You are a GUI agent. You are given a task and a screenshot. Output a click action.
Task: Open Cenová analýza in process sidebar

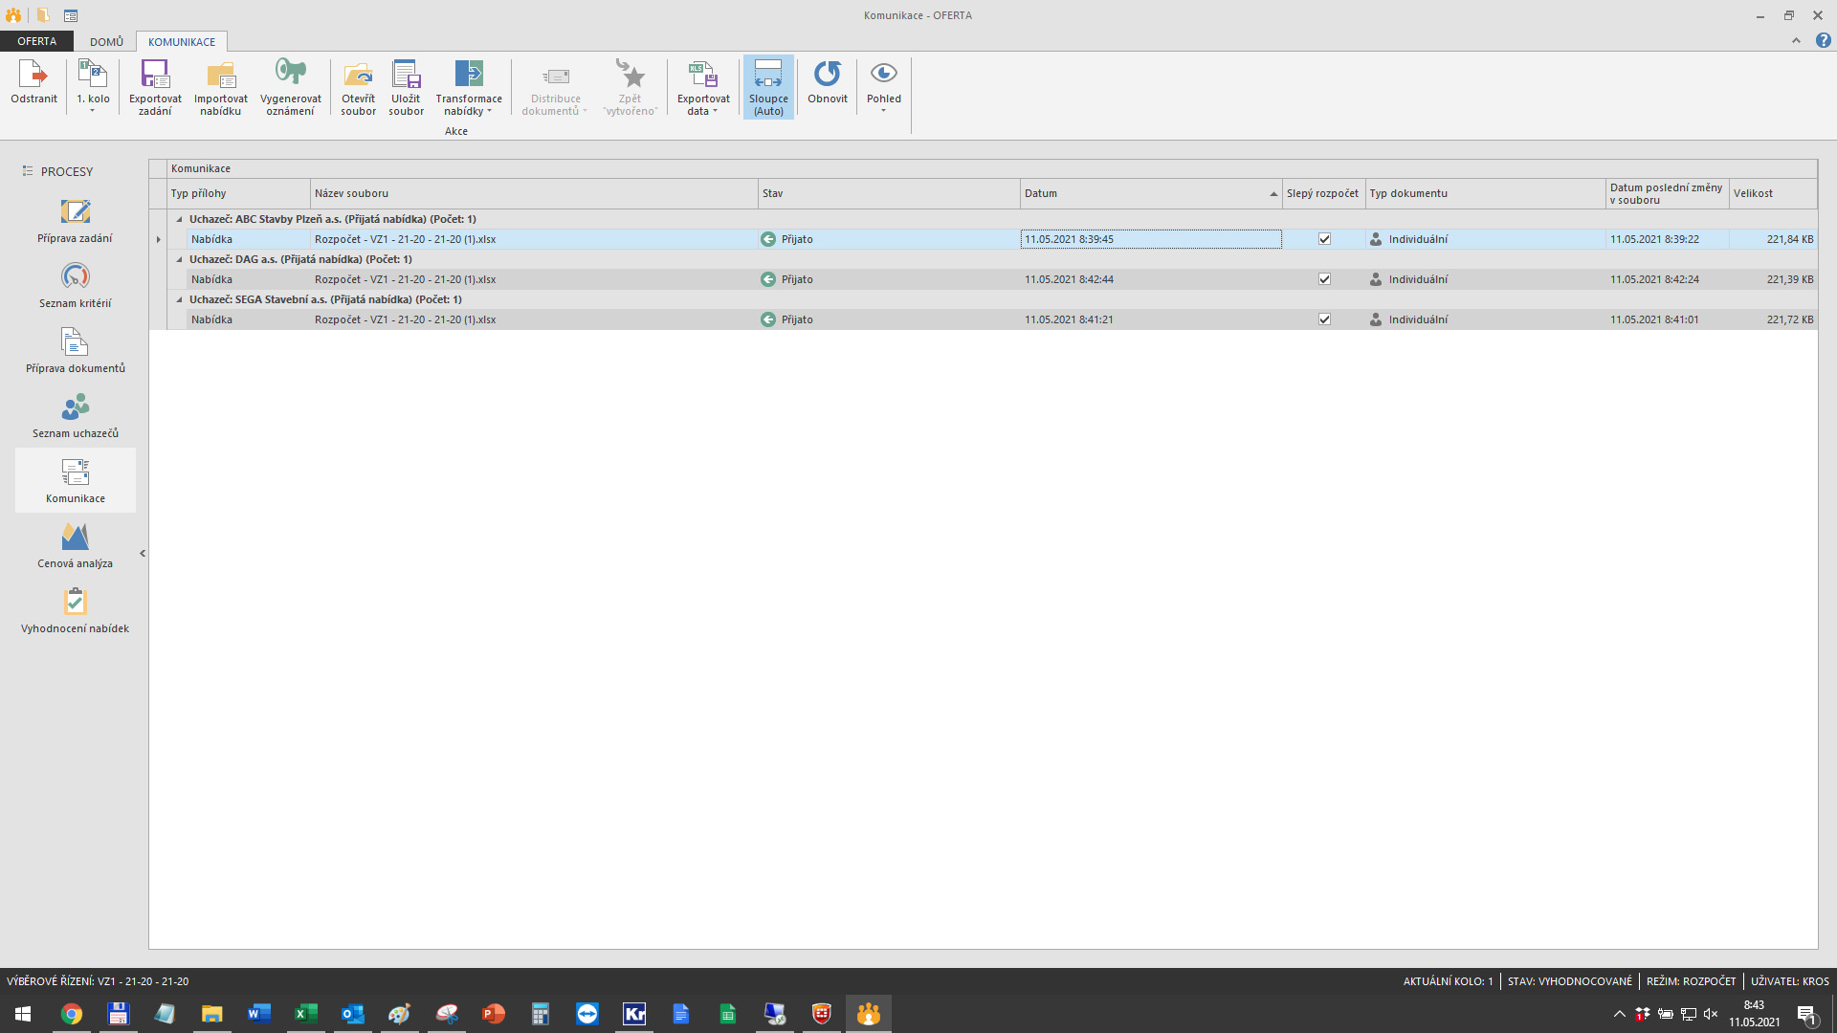click(x=76, y=538)
